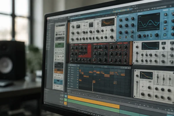Click the yellow envelope display on bottom-right module
174x116 pixels.
point(146,75)
